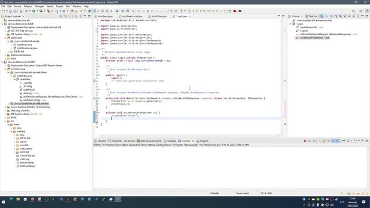Open the Servers tab
This screenshot has width=370, height=208.
pos(129,141)
